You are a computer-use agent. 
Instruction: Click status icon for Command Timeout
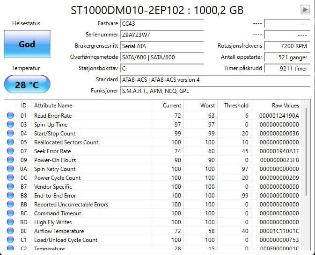[x=10, y=213]
